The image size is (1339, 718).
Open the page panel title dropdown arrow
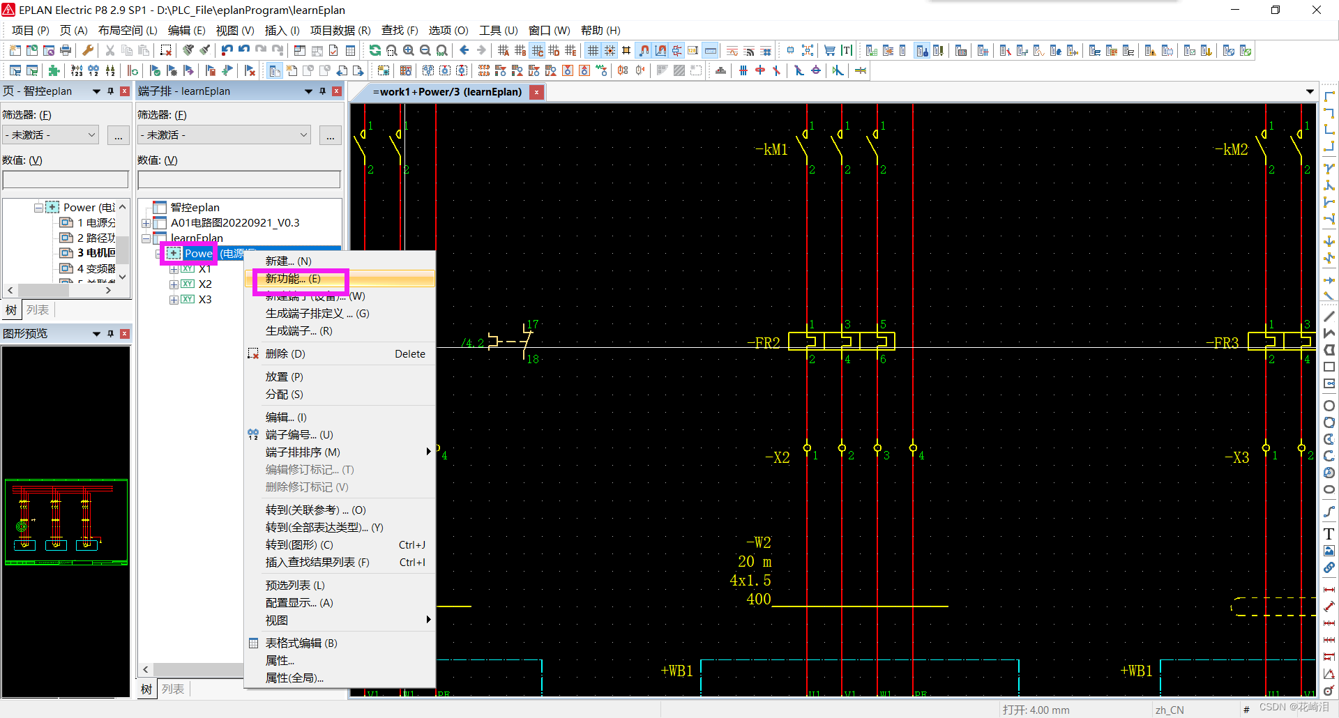point(96,91)
